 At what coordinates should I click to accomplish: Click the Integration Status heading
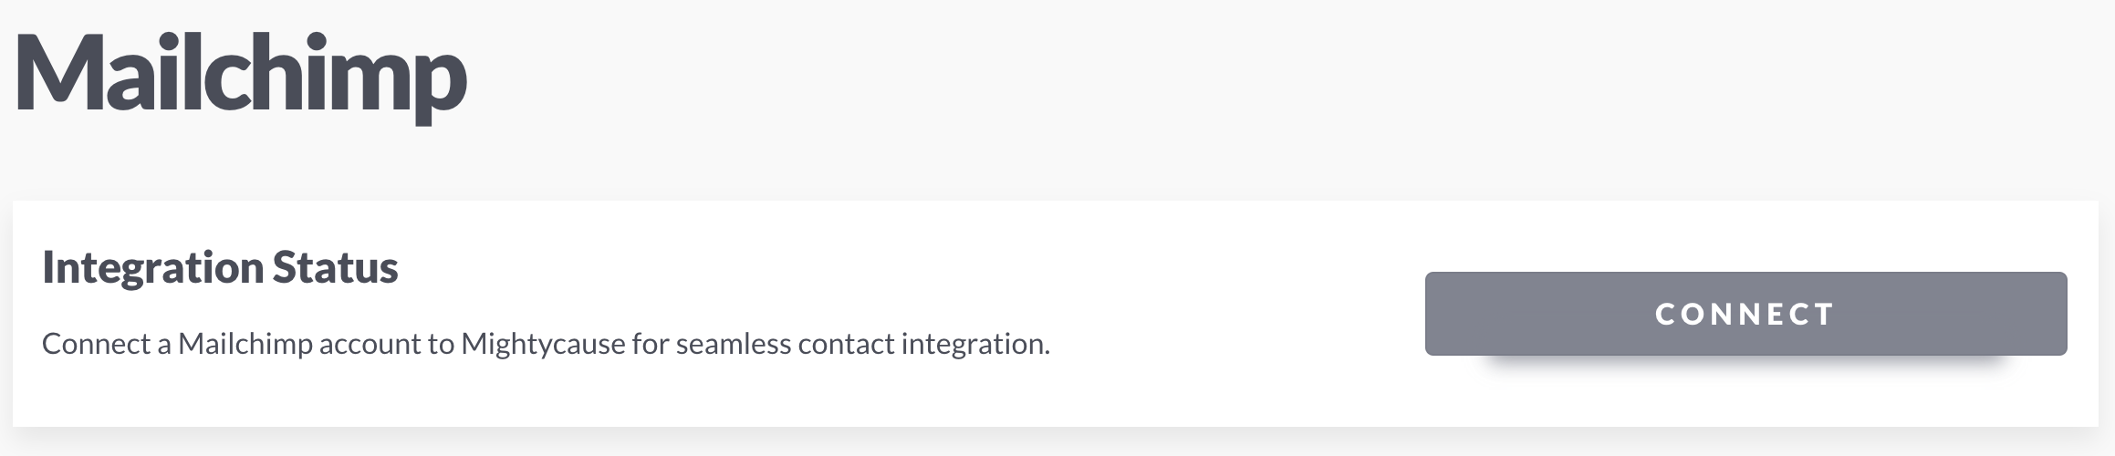tap(220, 267)
